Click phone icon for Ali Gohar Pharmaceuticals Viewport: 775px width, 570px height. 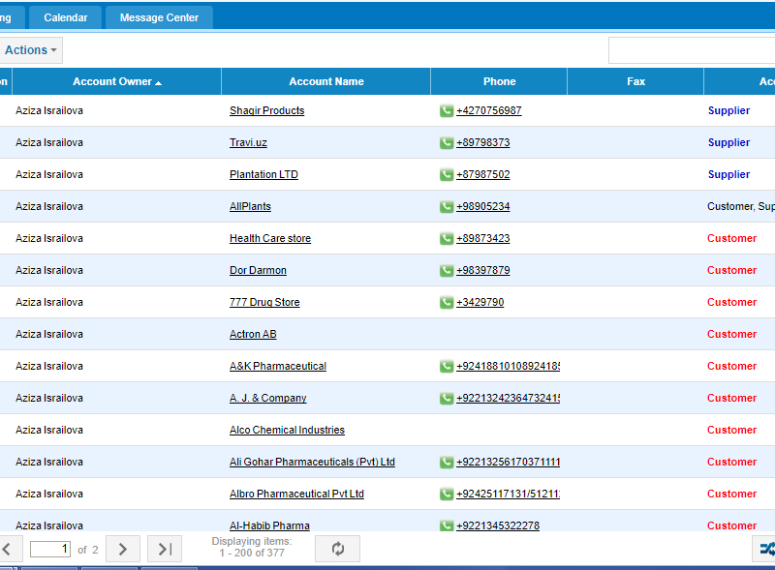(x=447, y=462)
